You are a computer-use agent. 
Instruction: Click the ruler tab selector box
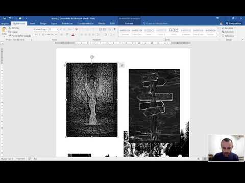click(x=2, y=43)
